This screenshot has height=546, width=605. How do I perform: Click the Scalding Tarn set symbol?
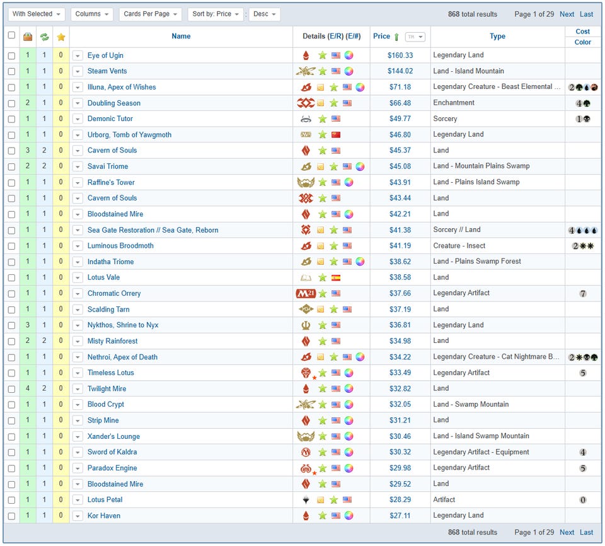[306, 310]
